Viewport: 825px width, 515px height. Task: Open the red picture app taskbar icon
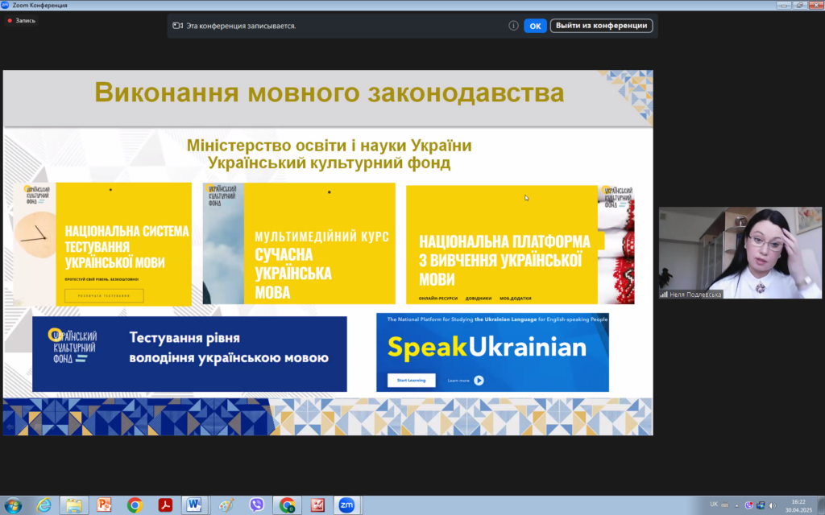point(317,505)
